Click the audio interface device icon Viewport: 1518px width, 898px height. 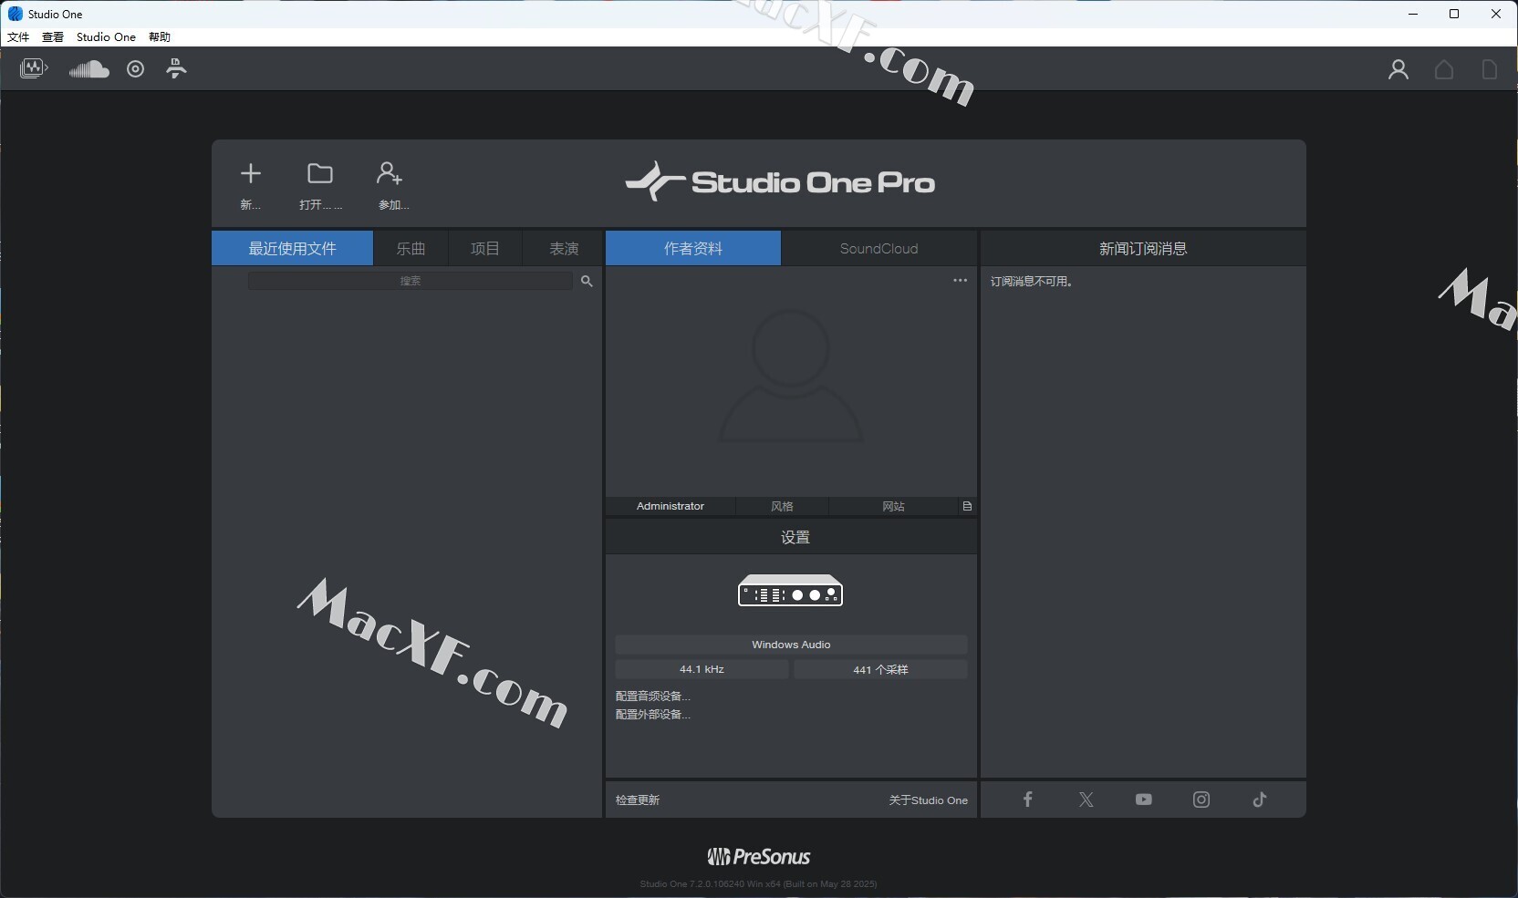coord(790,591)
